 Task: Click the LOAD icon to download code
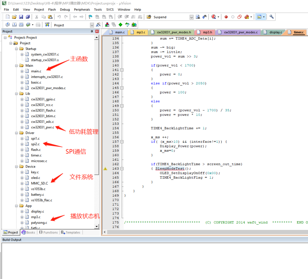point(47,25)
